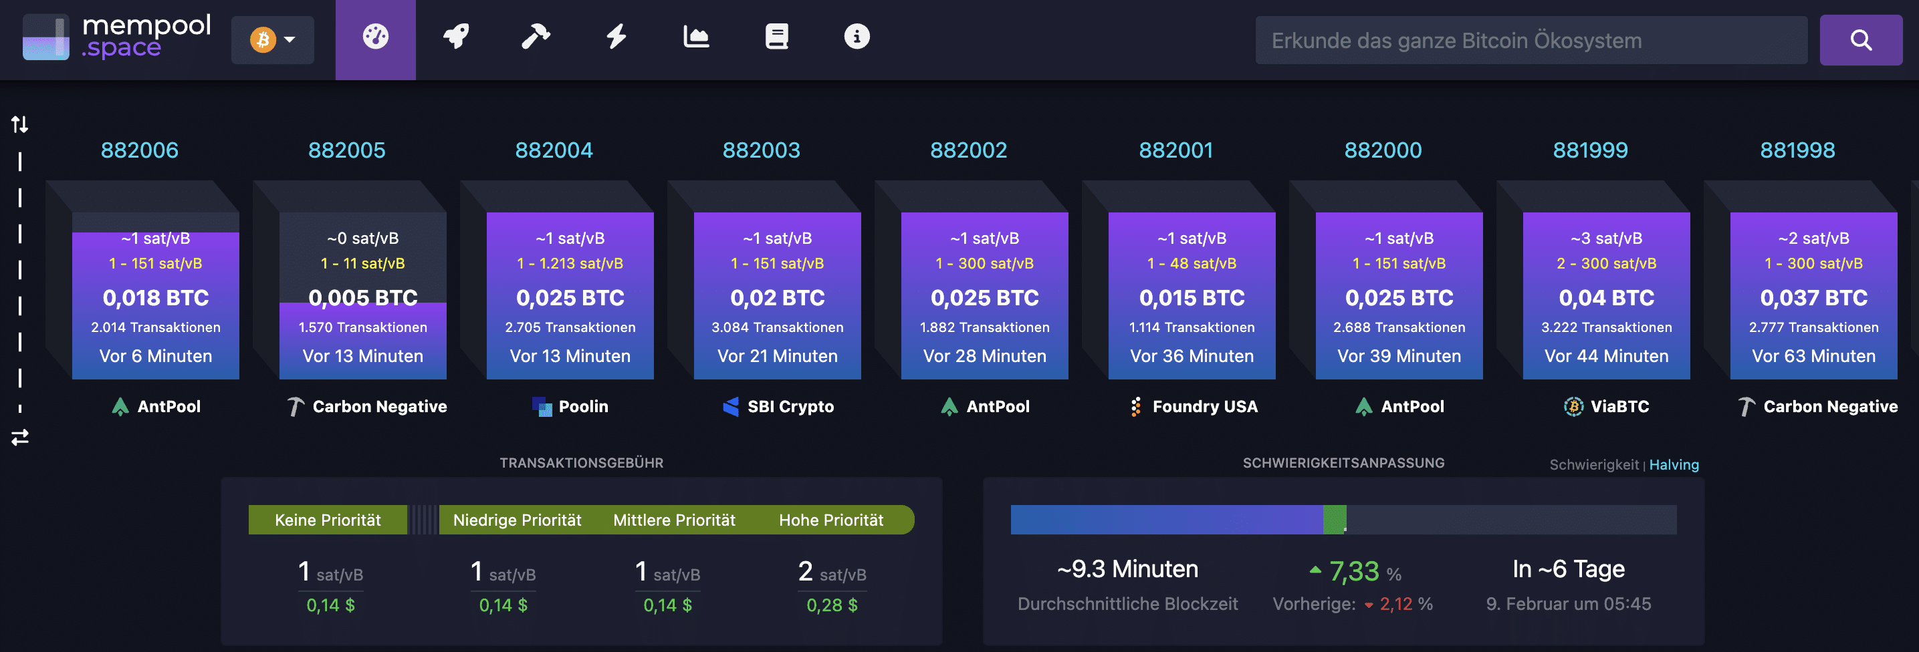Open AntPool under block 882000
Screen dimensions: 1919x652
[1399, 406]
